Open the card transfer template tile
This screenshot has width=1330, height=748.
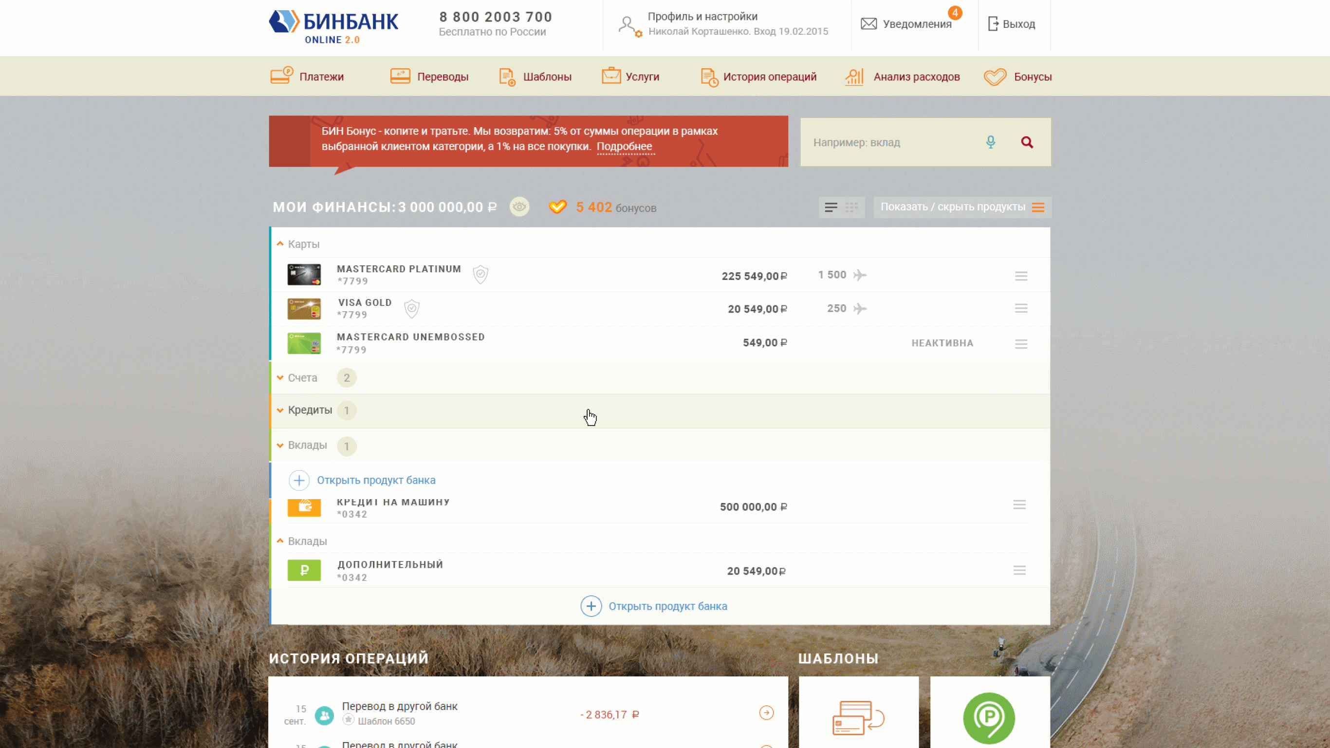(859, 712)
